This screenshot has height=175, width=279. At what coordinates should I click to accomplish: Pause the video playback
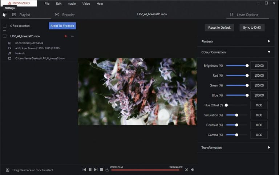click(x=90, y=170)
